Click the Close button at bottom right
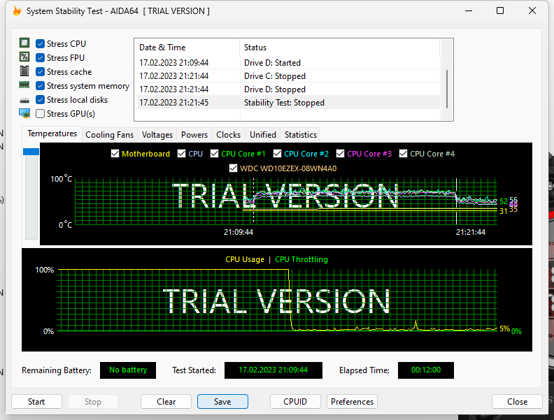Image resolution: width=554 pixels, height=420 pixels. [517, 402]
